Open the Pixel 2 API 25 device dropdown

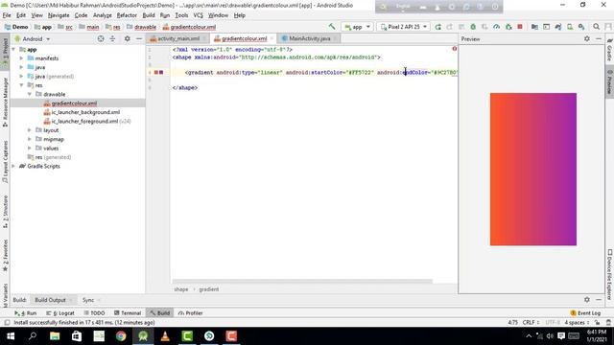[x=403, y=27]
